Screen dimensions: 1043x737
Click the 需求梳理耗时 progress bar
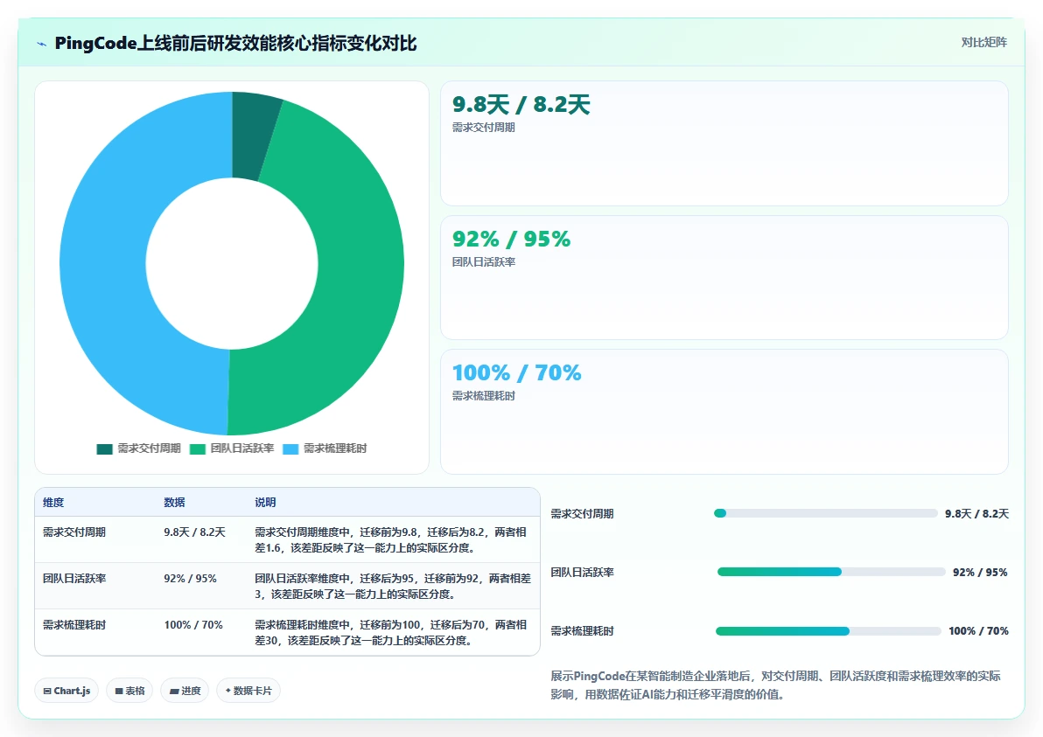point(828,630)
